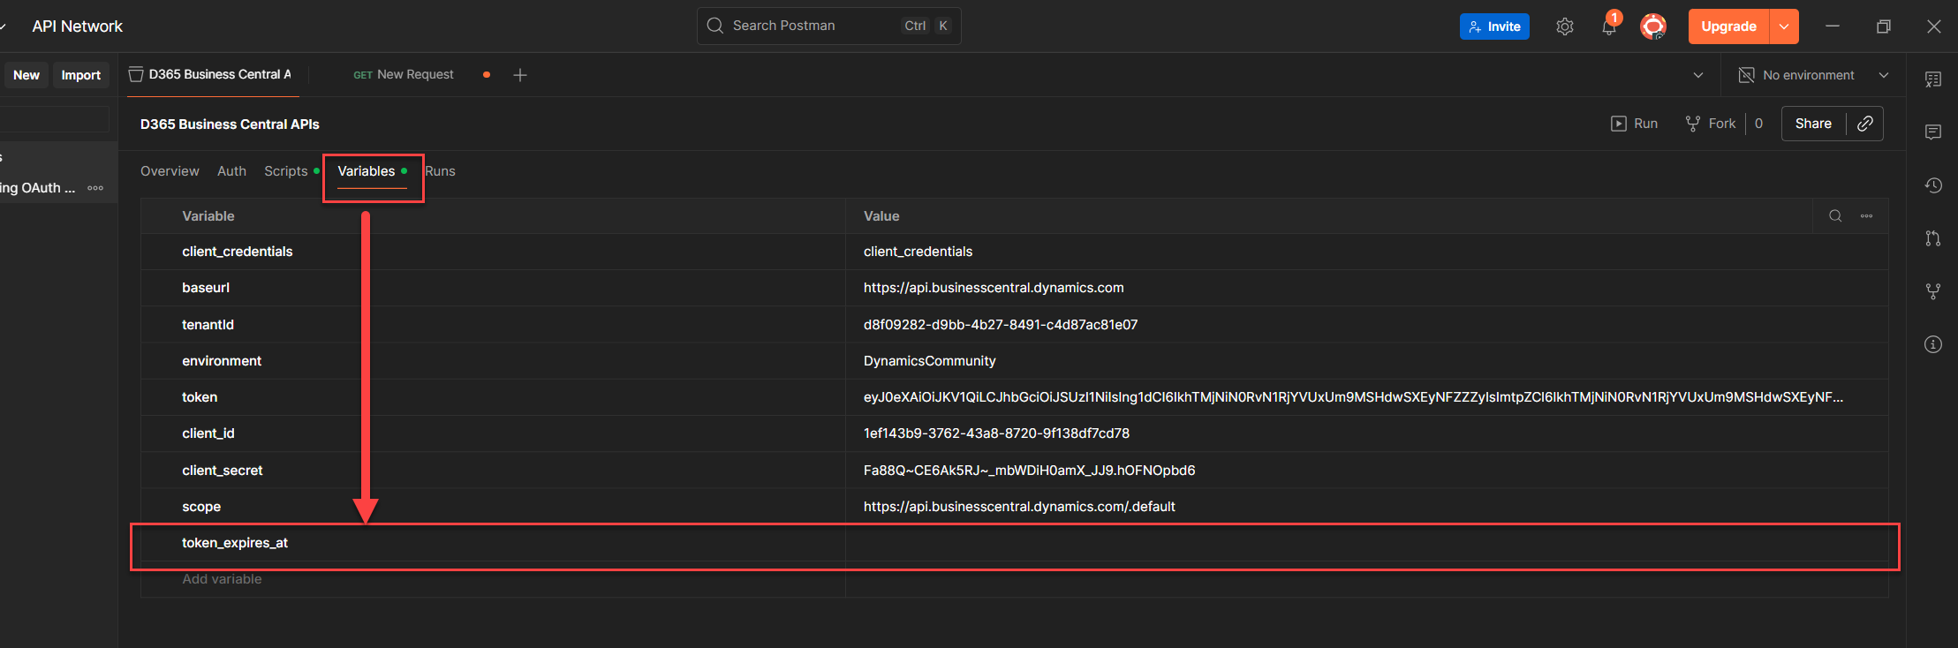Image resolution: width=1958 pixels, height=648 pixels.
Task: Click the D365 Business Central APIs title
Action: point(230,124)
